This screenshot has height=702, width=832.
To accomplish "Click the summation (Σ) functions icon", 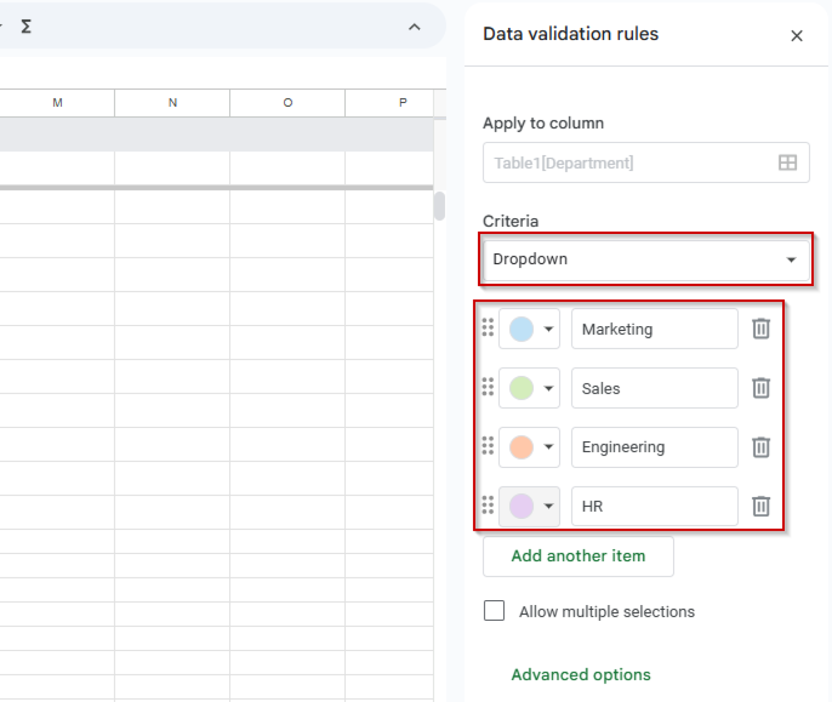I will click(x=25, y=25).
